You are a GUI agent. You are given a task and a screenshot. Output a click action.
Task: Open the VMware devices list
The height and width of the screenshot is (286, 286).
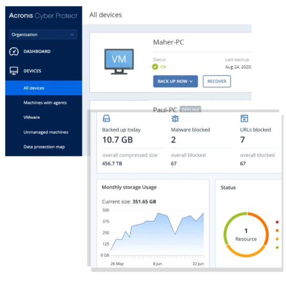(x=31, y=117)
